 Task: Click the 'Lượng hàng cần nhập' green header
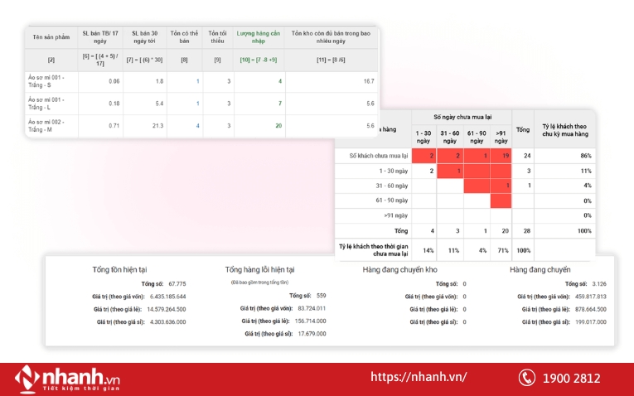[x=259, y=37]
